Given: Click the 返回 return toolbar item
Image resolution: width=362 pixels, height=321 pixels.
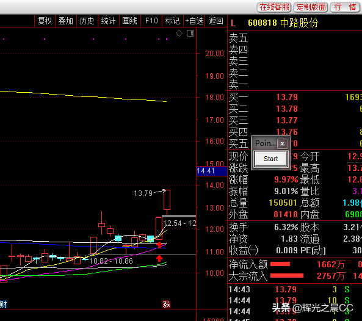Looking at the screenshot, I should [216, 21].
